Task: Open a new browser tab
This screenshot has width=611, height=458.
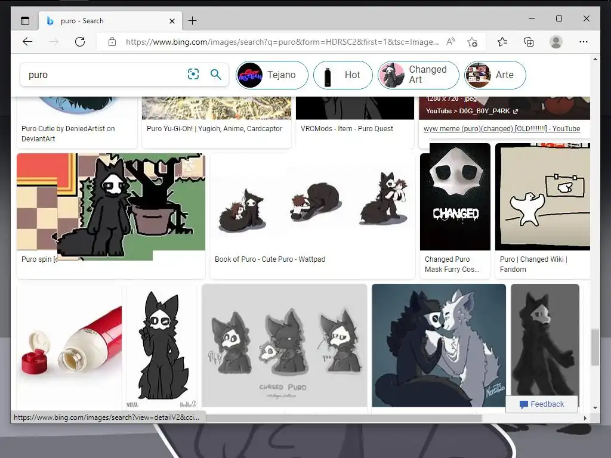Action: click(193, 21)
